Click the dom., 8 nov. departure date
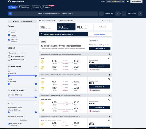The image size is (146, 129). [x=109, y=13]
